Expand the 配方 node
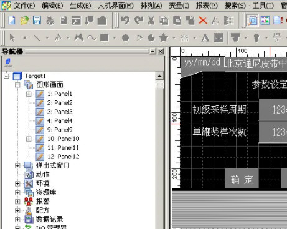Image resolution: width=287 pixels, height=229 pixels. [x=17, y=210]
